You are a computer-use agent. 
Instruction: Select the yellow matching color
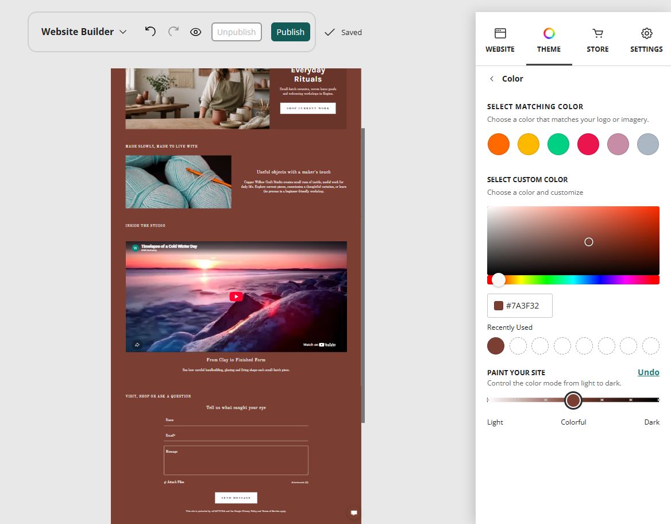pyautogui.click(x=529, y=144)
